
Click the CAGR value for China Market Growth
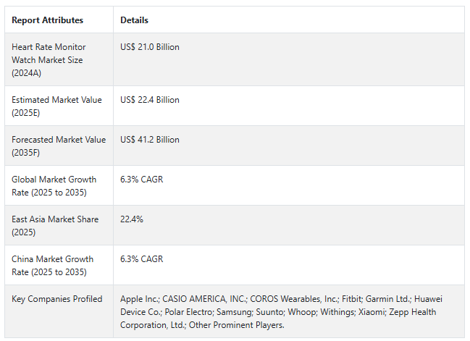coord(142,259)
